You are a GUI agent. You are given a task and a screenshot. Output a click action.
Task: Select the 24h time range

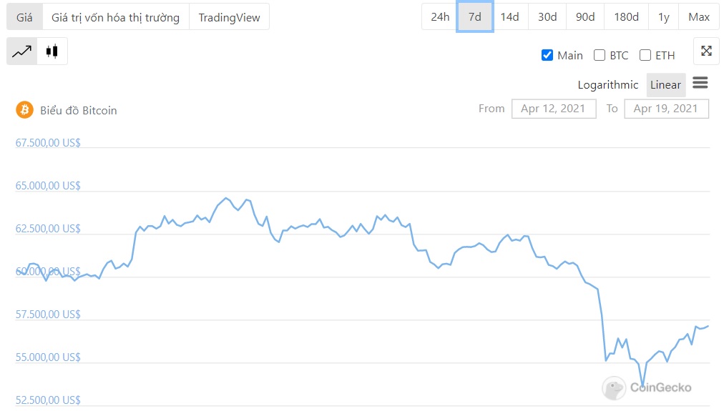pyautogui.click(x=440, y=17)
